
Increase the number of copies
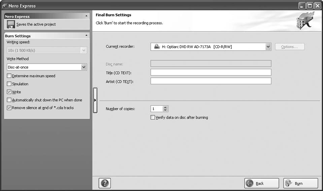coord(166,107)
